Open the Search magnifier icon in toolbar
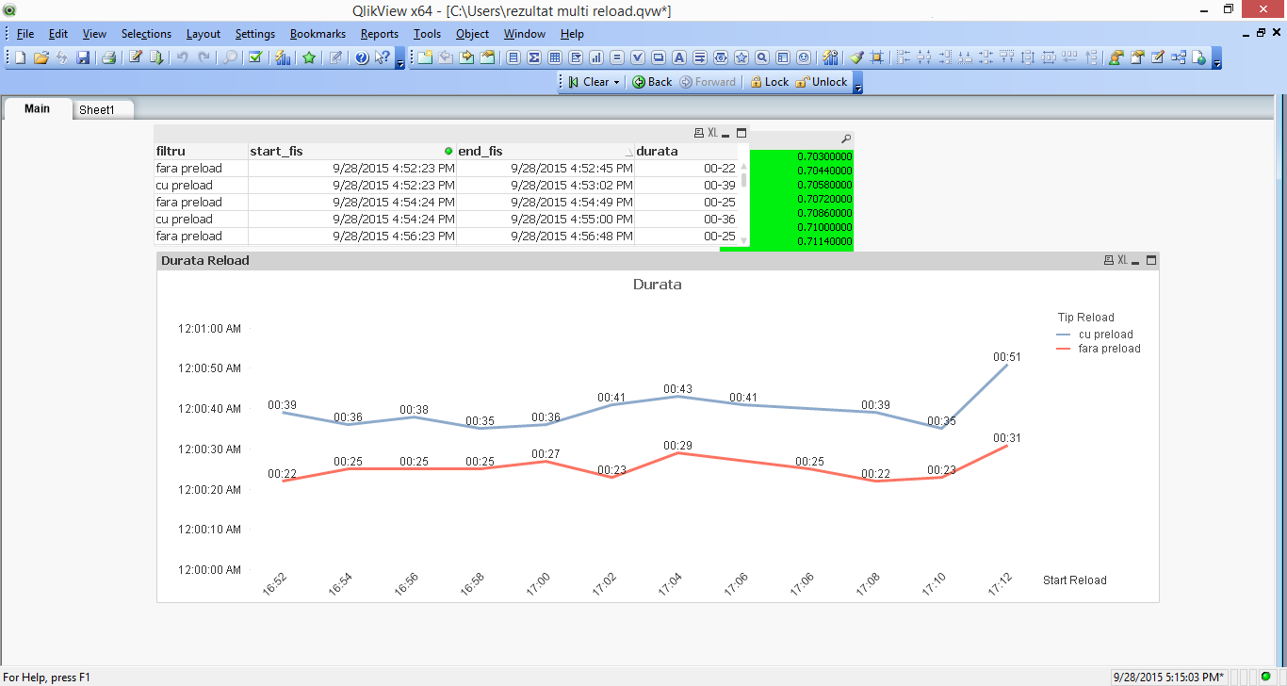 [x=230, y=57]
